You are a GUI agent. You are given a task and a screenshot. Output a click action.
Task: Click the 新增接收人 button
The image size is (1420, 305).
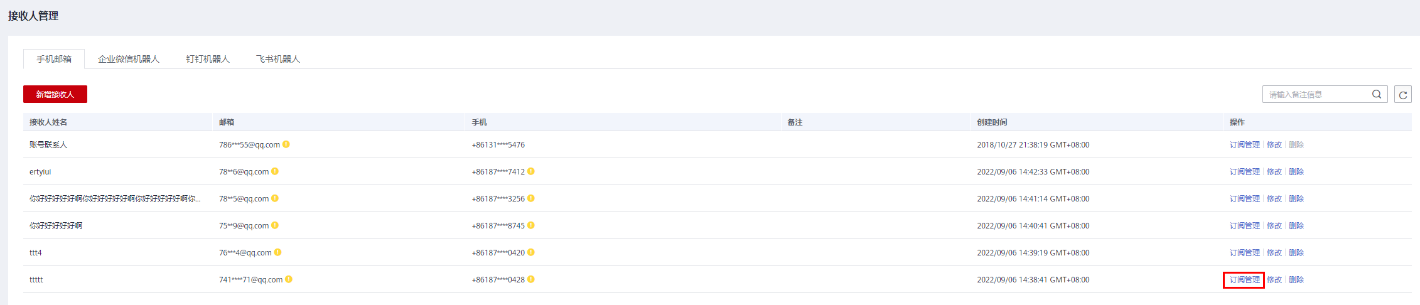[55, 94]
